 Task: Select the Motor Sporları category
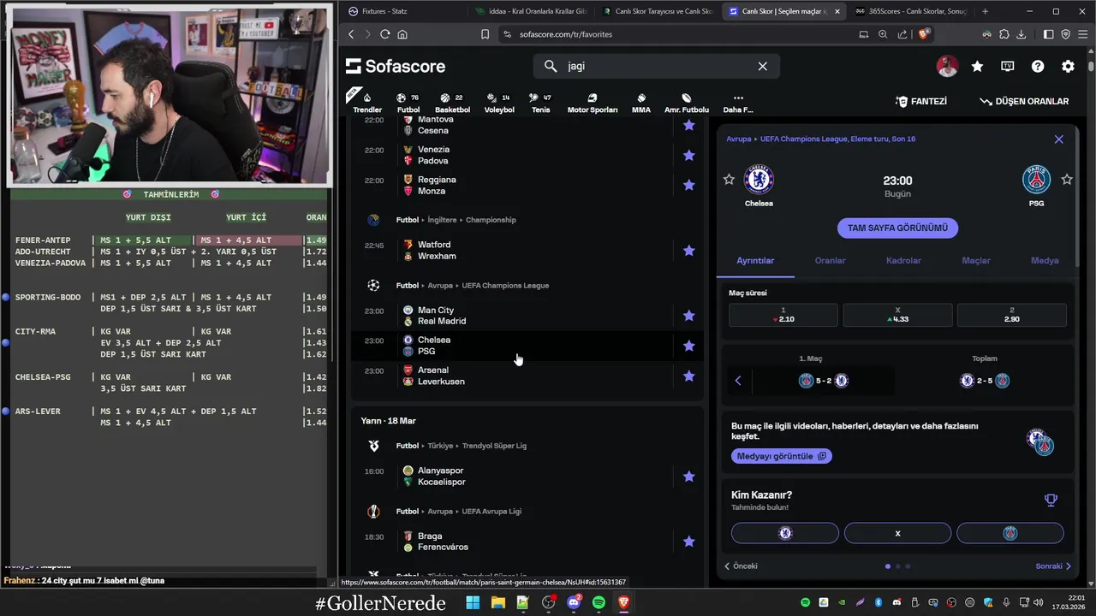coord(592,103)
